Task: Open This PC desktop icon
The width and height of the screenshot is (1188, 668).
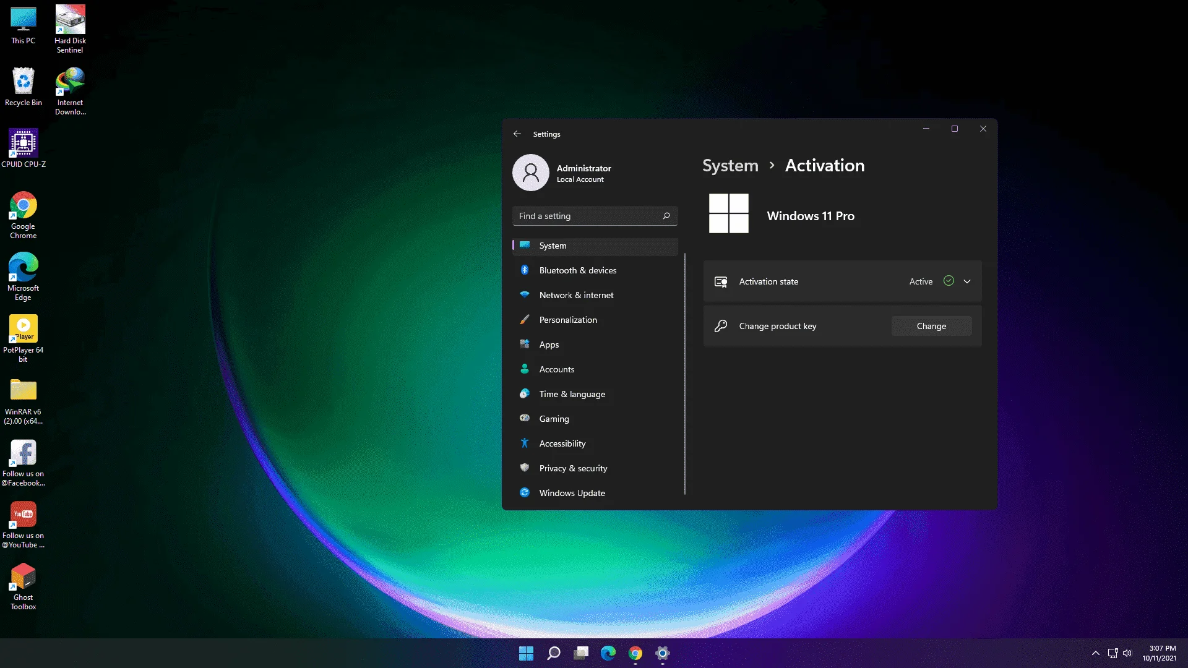Action: [23, 25]
